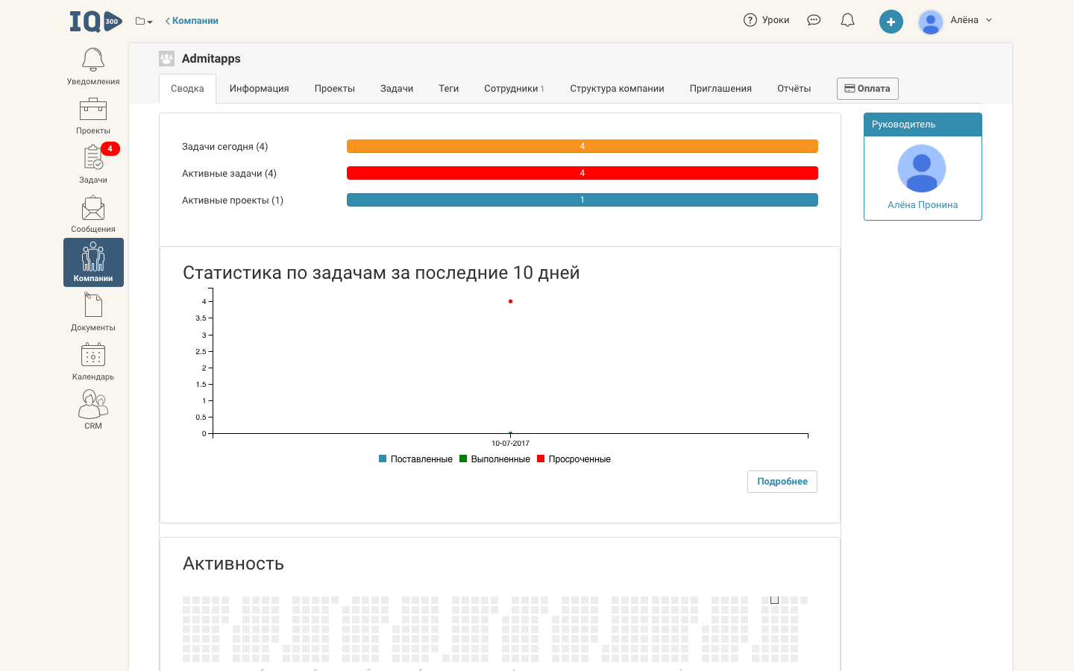Open the Projects sidebar icon
This screenshot has width=1074, height=671.
pos(93,116)
